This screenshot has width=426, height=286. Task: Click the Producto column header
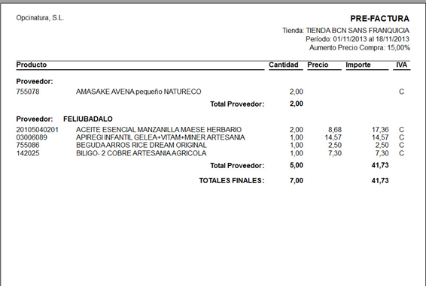tap(32, 65)
